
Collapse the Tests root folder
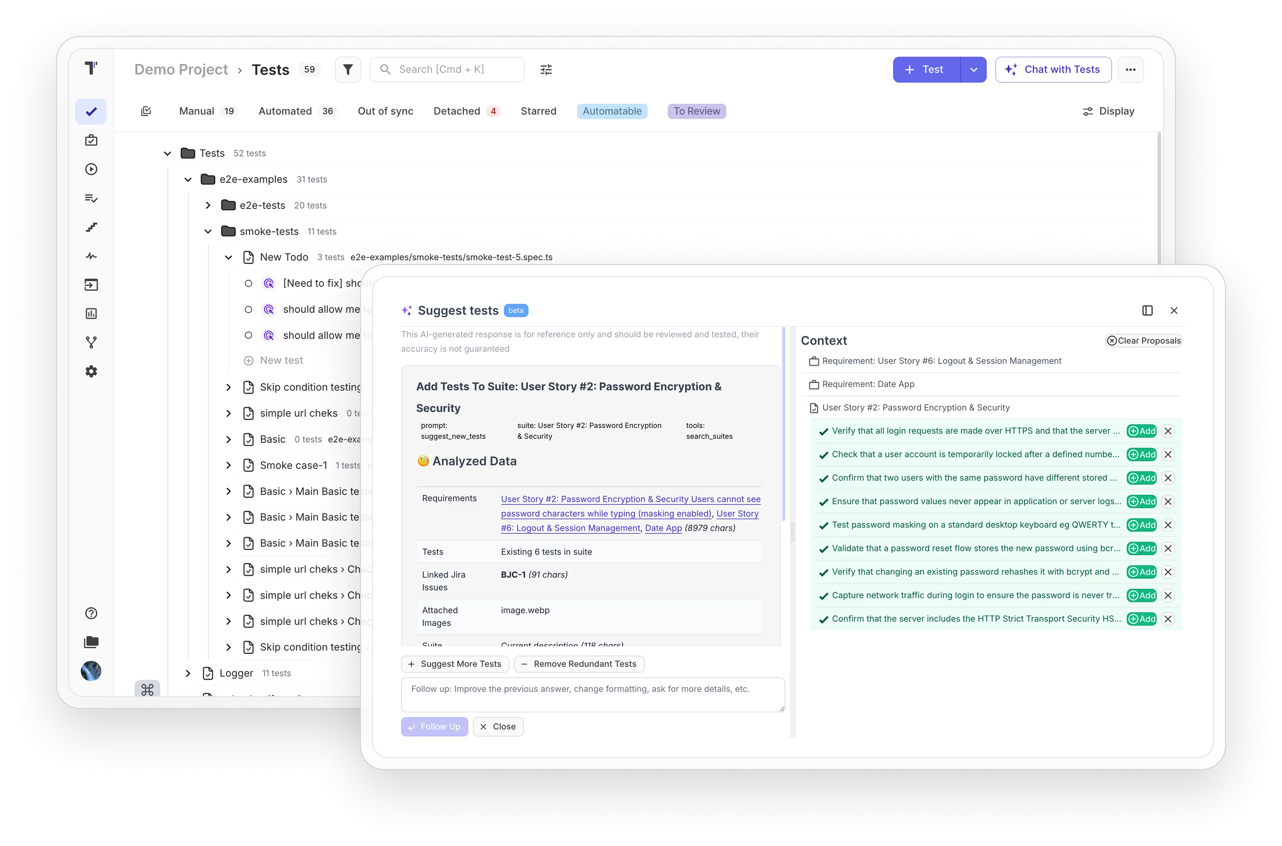pos(168,154)
